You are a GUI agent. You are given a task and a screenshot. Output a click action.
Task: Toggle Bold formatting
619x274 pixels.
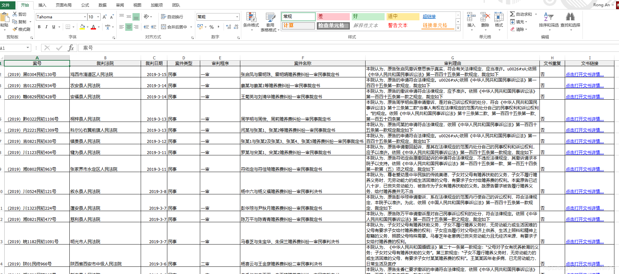pyautogui.click(x=39, y=27)
